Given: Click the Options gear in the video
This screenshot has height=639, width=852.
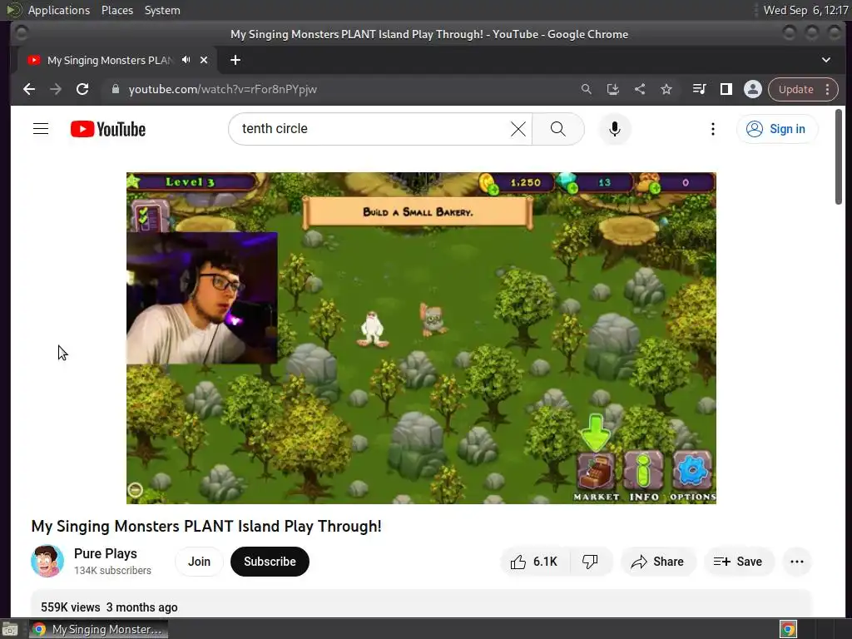Looking at the screenshot, I should pyautogui.click(x=692, y=477).
